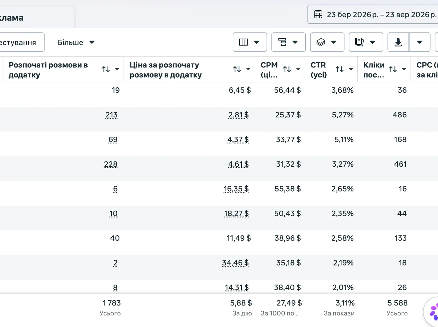Sort by Ціна за розпочату розмову

coord(237,69)
